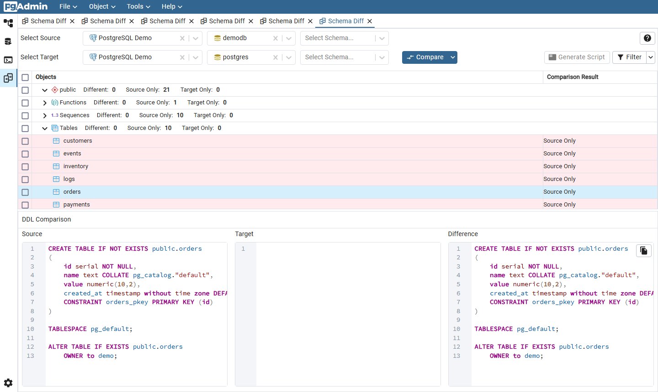
Task: Click the Filter button
Action: point(629,57)
